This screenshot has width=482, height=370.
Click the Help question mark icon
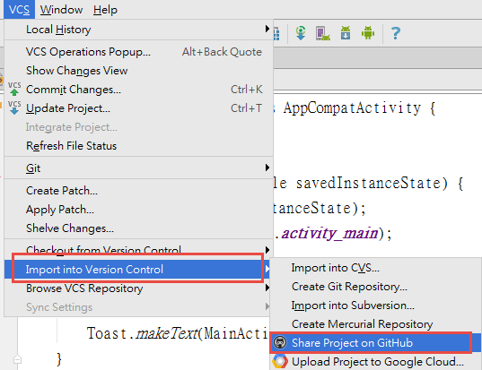(x=396, y=33)
